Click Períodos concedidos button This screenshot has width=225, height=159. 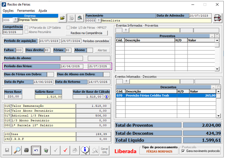point(96,41)
